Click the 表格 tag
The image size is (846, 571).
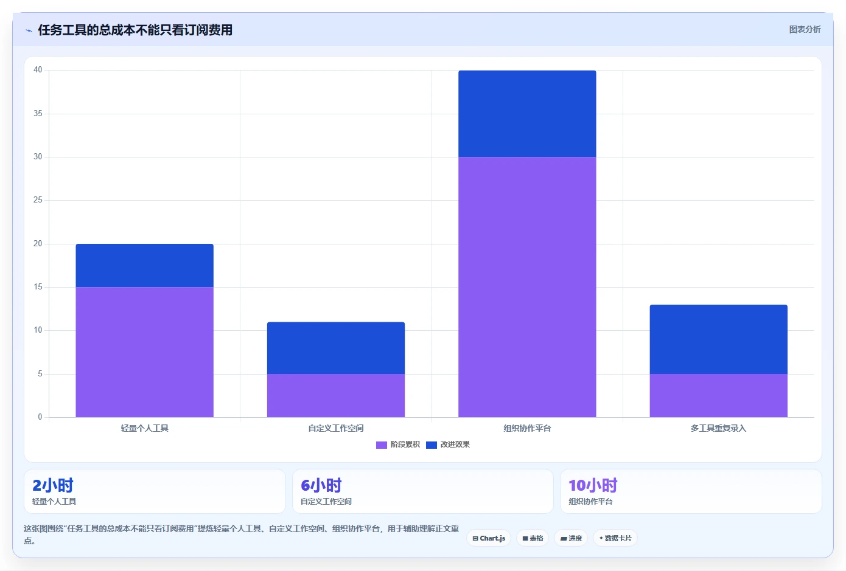(x=533, y=538)
